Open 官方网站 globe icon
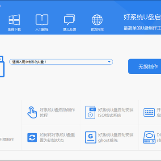The height and width of the screenshot is (161, 161). click(x=97, y=20)
